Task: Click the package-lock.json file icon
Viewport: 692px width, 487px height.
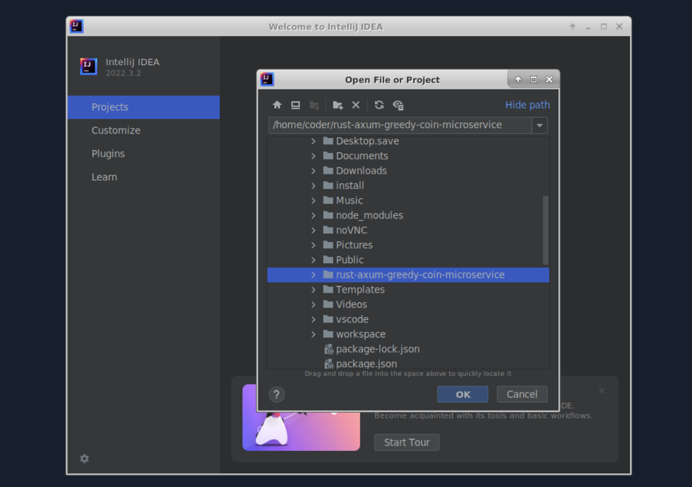Action: click(x=328, y=349)
